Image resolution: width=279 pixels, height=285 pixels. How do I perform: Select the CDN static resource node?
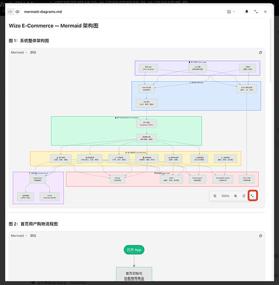pyautogui.click(x=246, y=89)
